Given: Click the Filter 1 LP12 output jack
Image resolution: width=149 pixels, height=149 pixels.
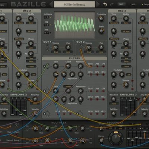Looking at the screenshot, I should click(97, 66).
